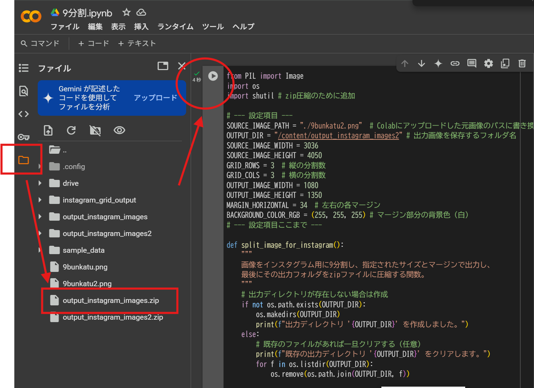Viewport: 534px width, 388px height.
Task: Upload a file to session storage
Action: 48,130
